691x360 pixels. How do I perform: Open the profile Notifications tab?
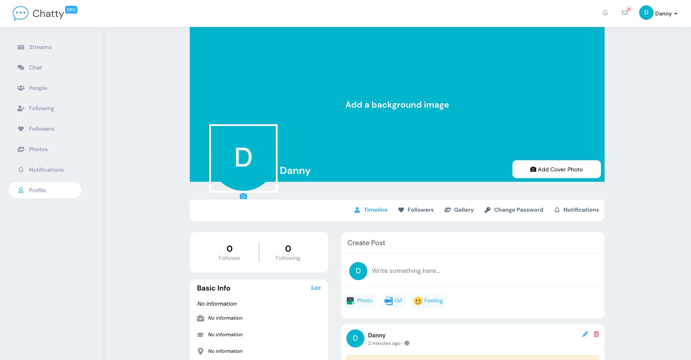coord(576,210)
